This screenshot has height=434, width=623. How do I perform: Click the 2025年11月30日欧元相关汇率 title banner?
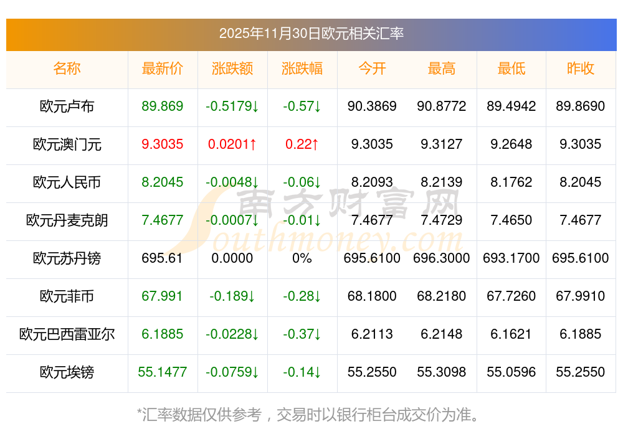[x=311, y=33]
